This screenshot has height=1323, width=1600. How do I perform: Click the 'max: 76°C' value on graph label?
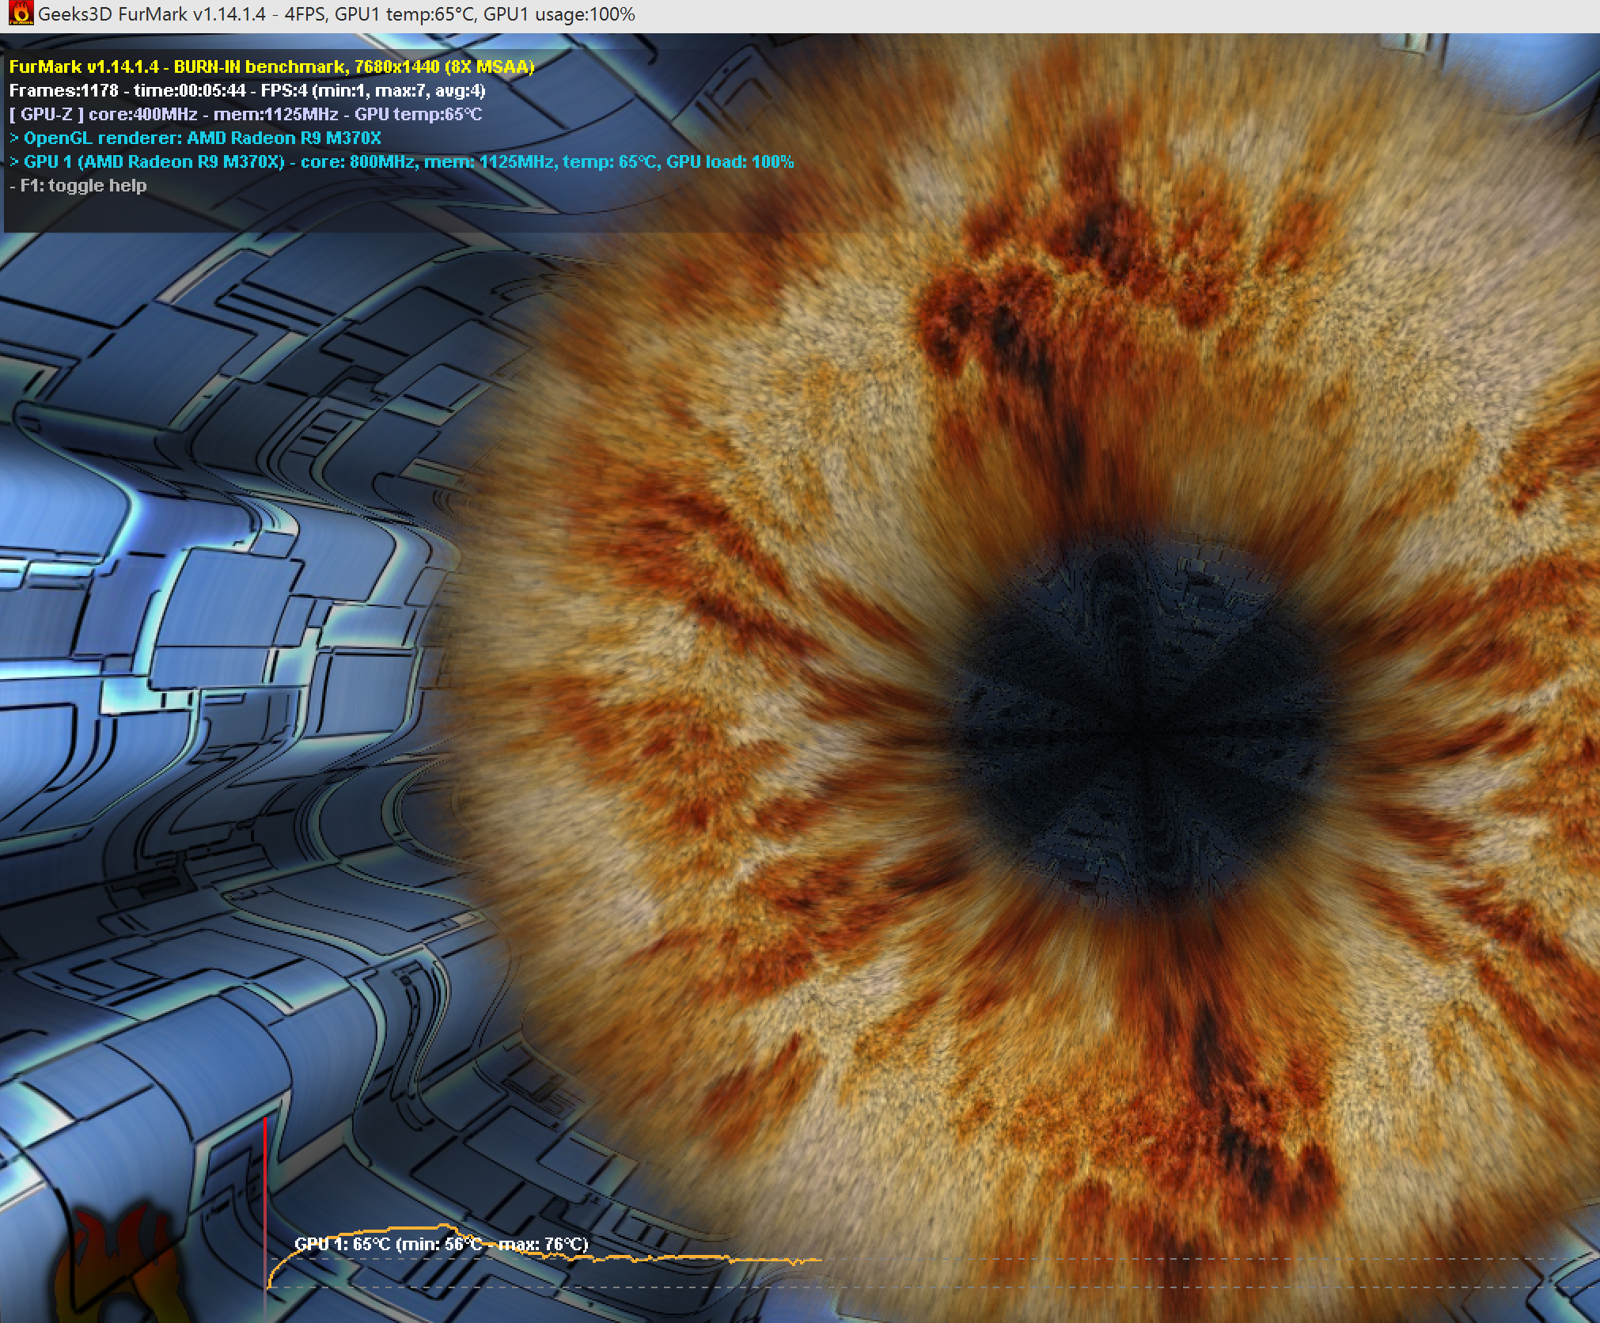point(544,1244)
